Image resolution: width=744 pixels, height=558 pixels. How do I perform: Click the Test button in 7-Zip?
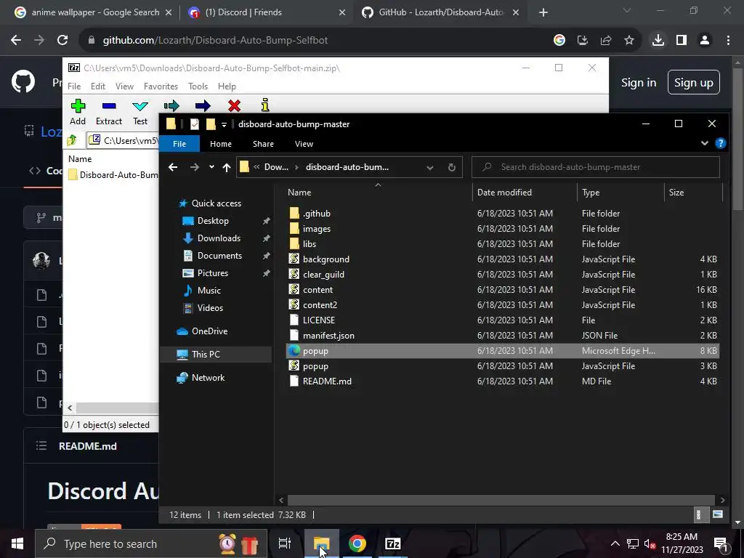click(140, 112)
